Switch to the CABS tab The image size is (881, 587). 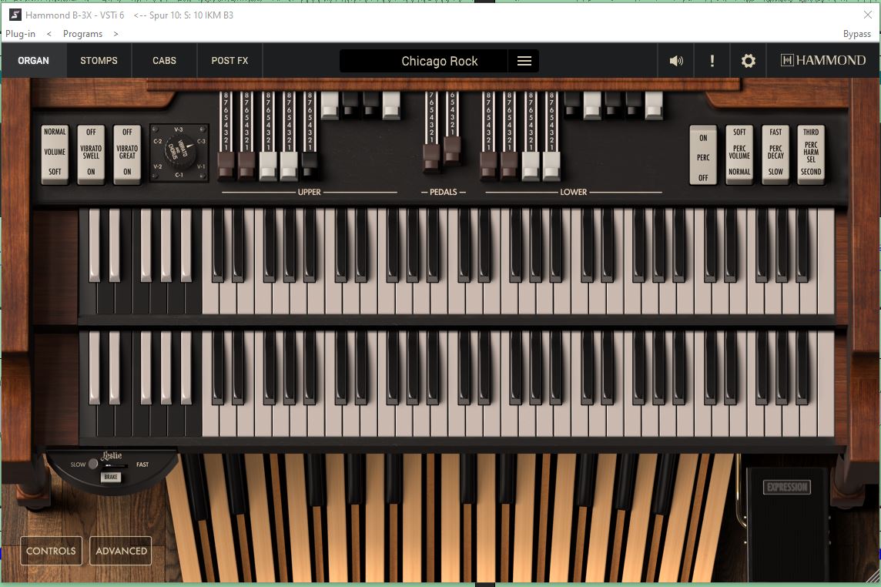point(164,61)
